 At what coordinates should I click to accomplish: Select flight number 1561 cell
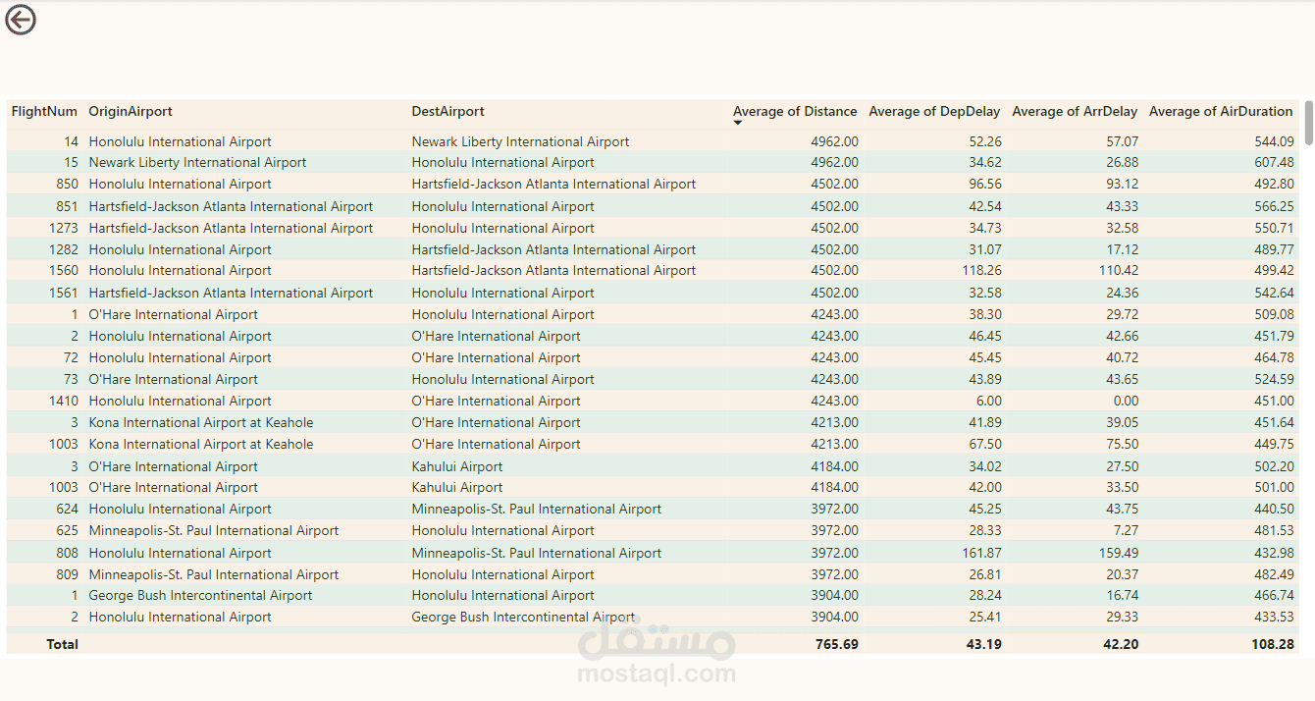[x=64, y=293]
